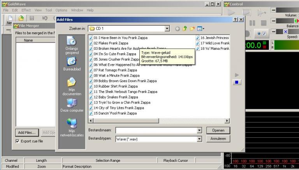Viewport: 299px width, 170px height.
Task: Toggle the Export cue file checkbox
Action: point(18,141)
